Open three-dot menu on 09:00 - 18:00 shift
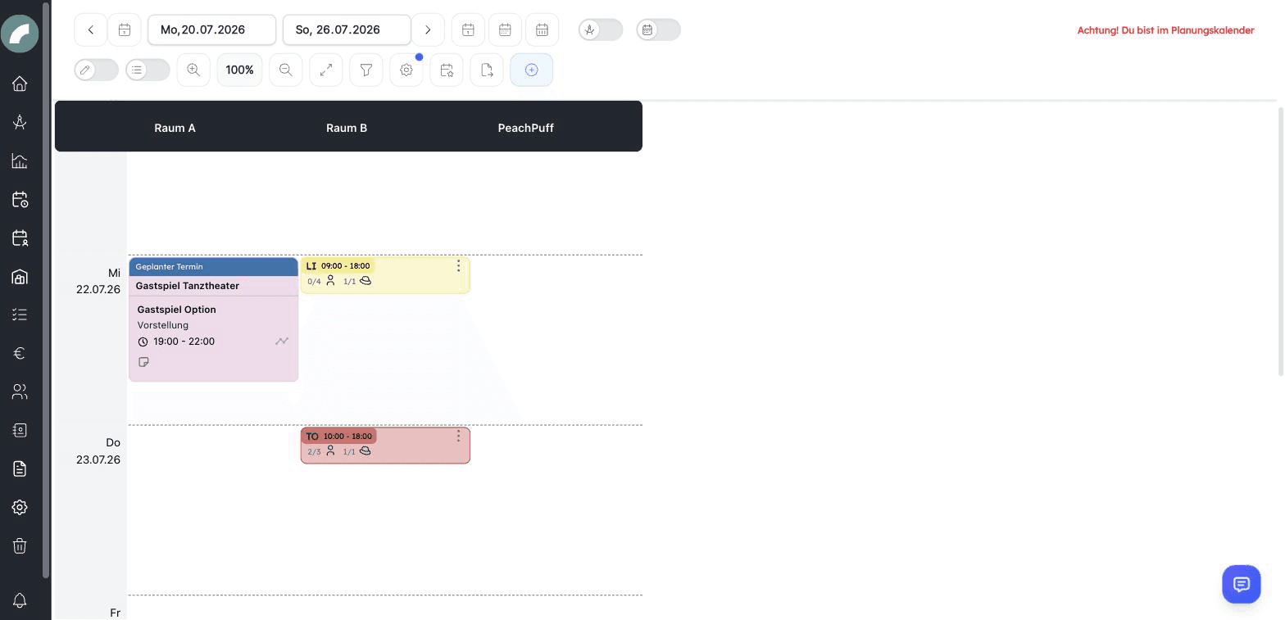 458,266
